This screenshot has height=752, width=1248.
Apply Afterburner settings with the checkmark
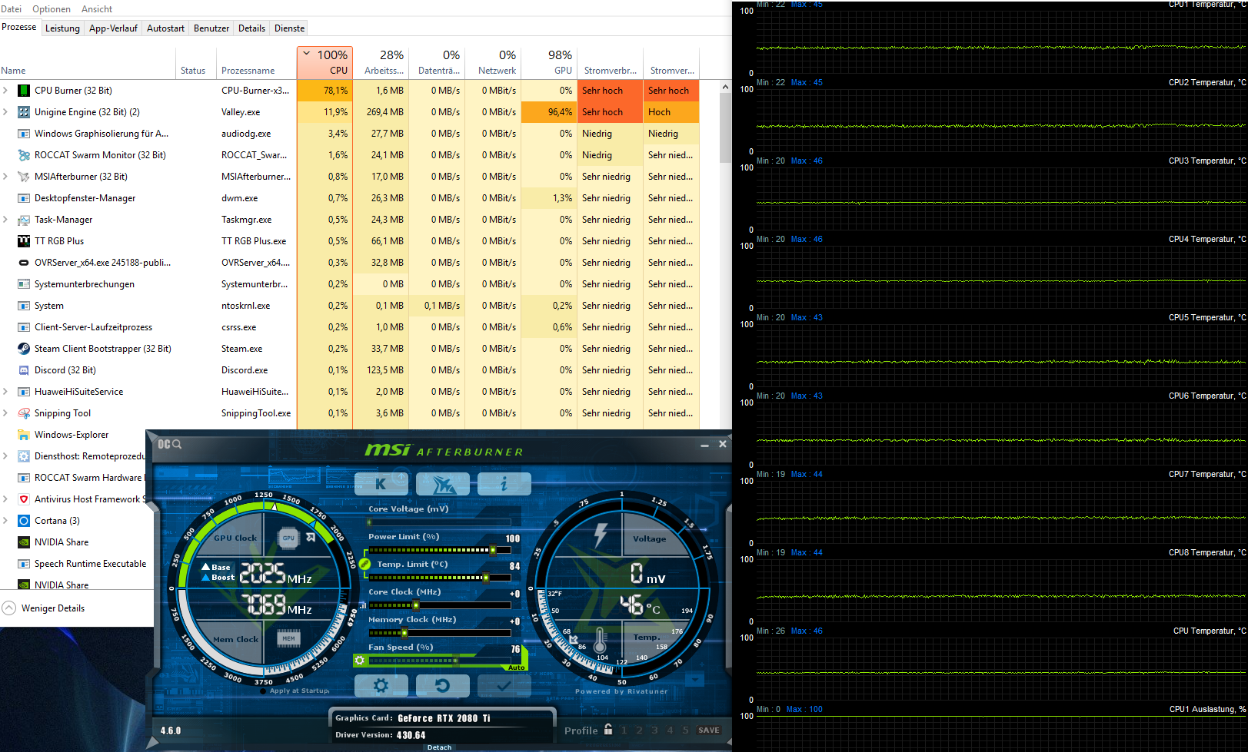tap(504, 685)
